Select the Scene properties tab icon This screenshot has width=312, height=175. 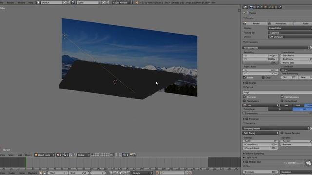coord(258,7)
